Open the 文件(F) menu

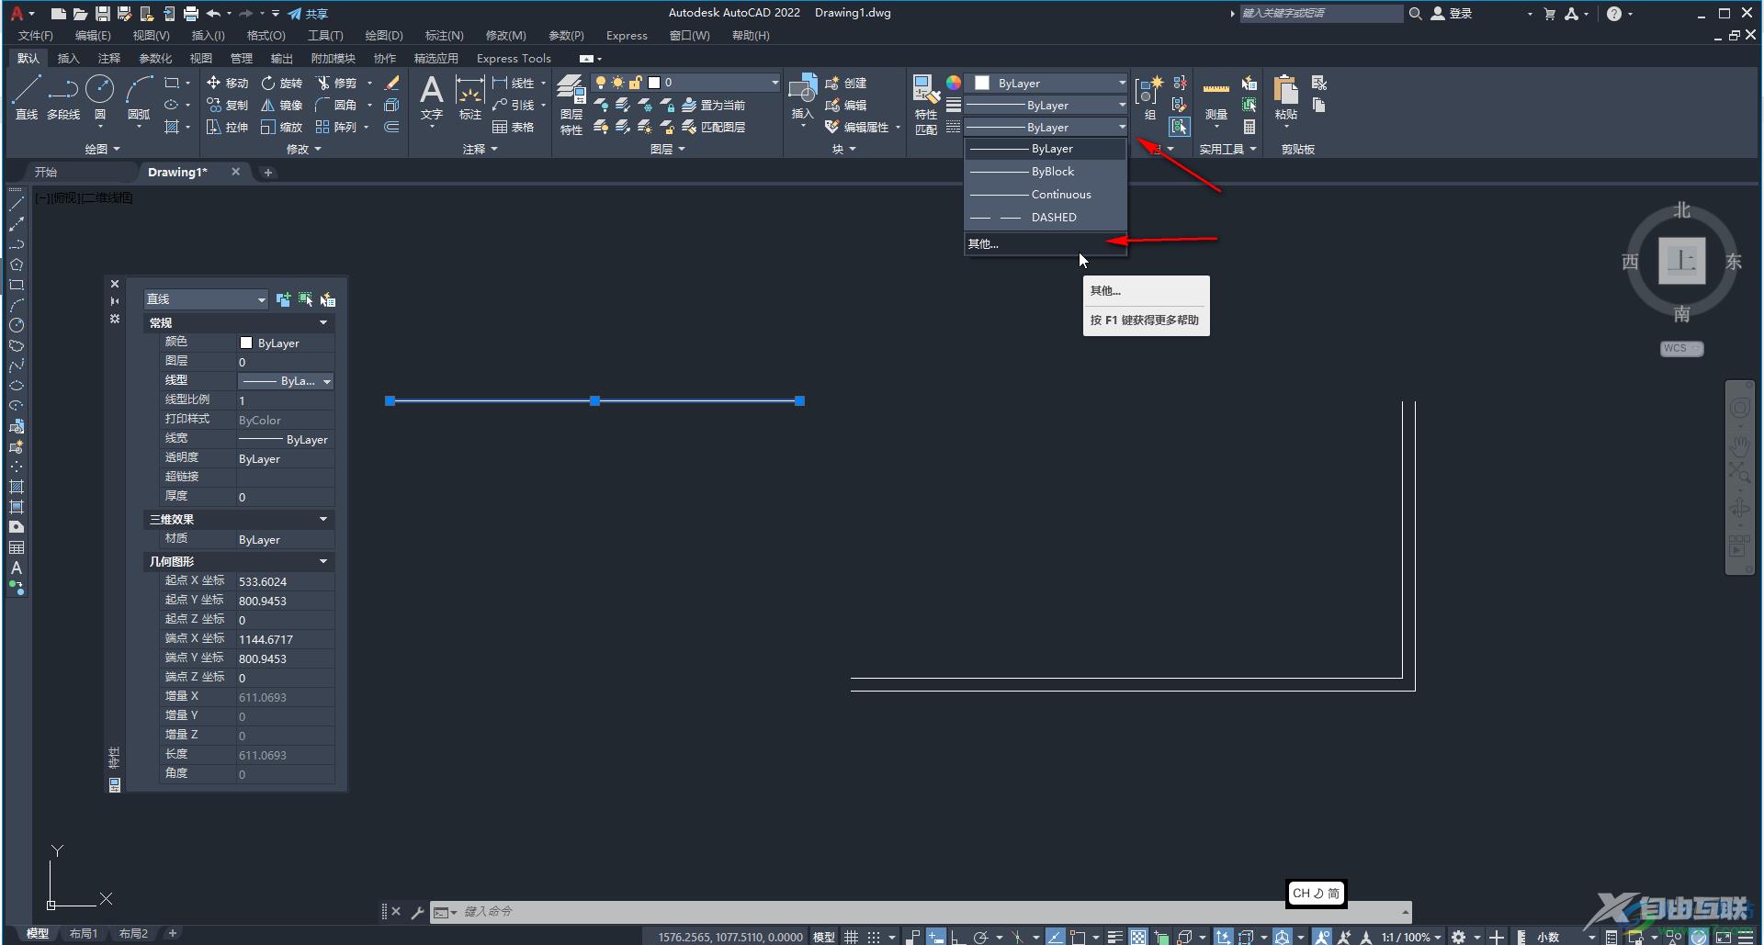point(36,36)
